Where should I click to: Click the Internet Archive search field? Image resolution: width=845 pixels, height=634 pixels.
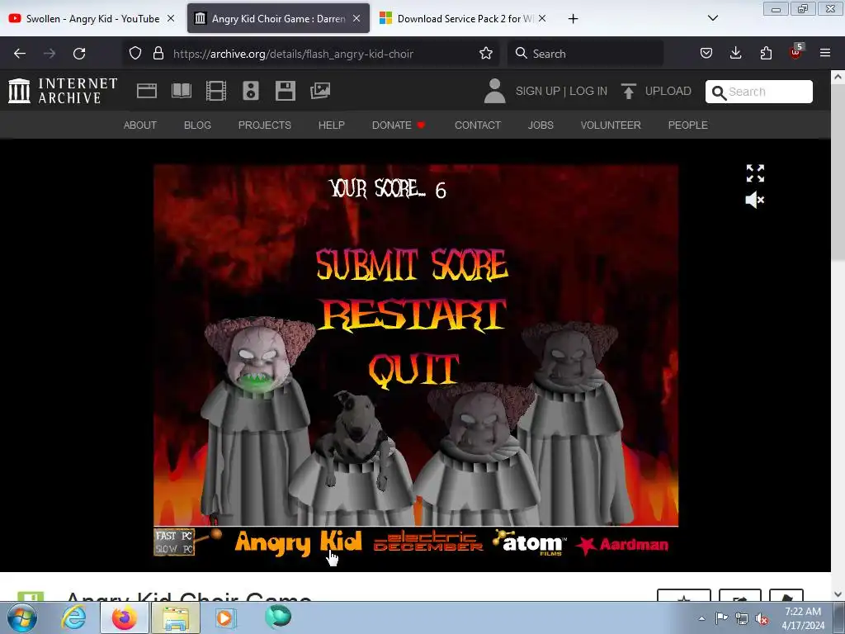tap(759, 92)
